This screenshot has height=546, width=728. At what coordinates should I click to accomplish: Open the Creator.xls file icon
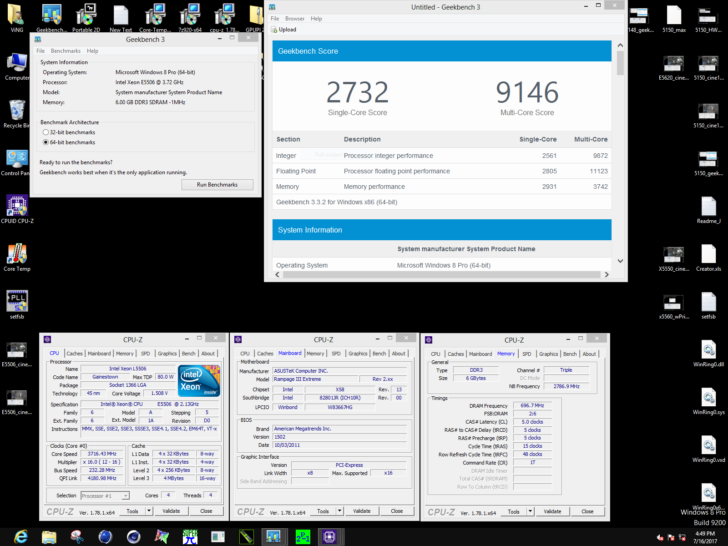point(708,258)
